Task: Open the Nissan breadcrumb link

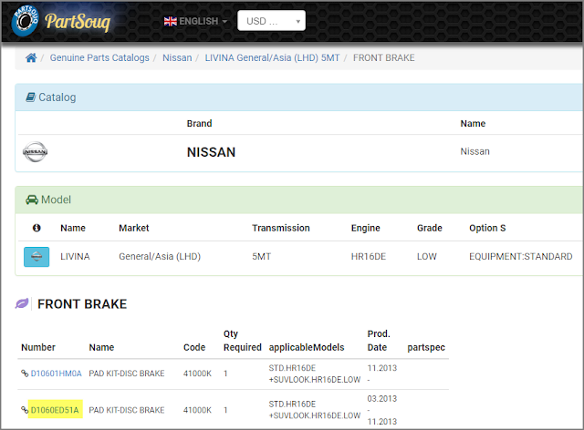Action: (177, 57)
